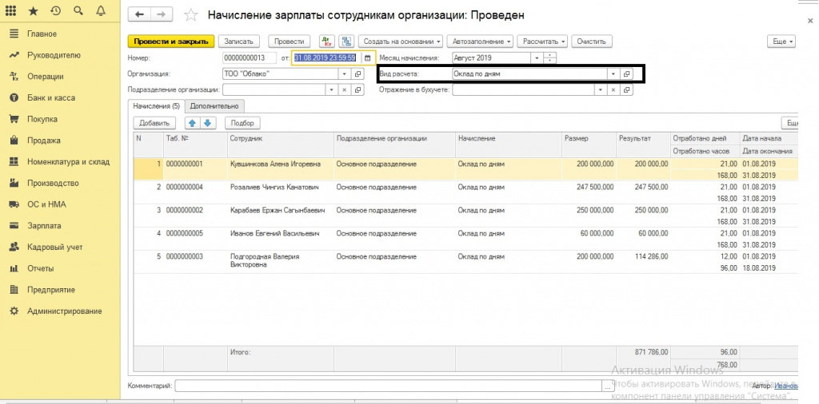Expand Подразделение организации dropdown arrow
819x404 pixels.
[x=331, y=90]
